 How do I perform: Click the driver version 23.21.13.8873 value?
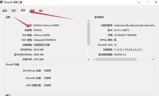pos(122,30)
